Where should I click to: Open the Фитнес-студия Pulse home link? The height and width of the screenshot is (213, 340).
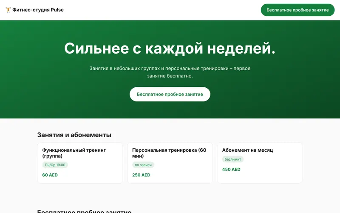[34, 10]
